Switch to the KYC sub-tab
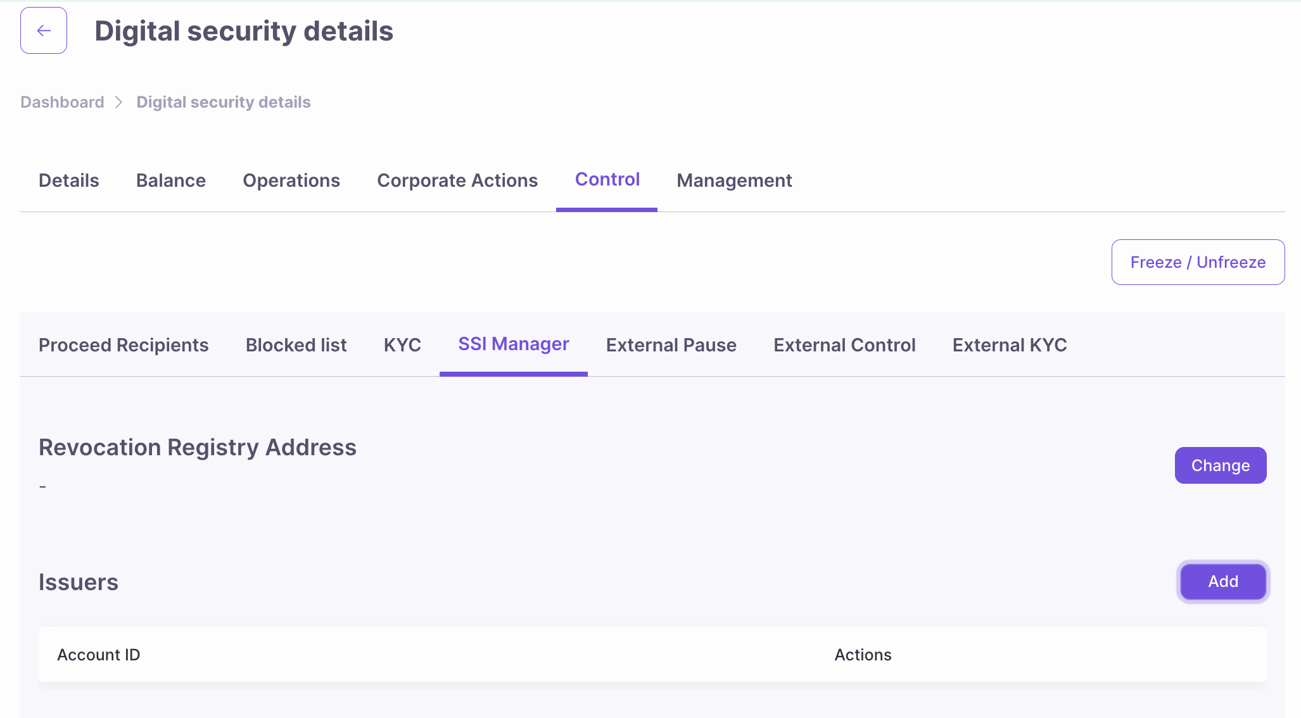 click(x=402, y=345)
